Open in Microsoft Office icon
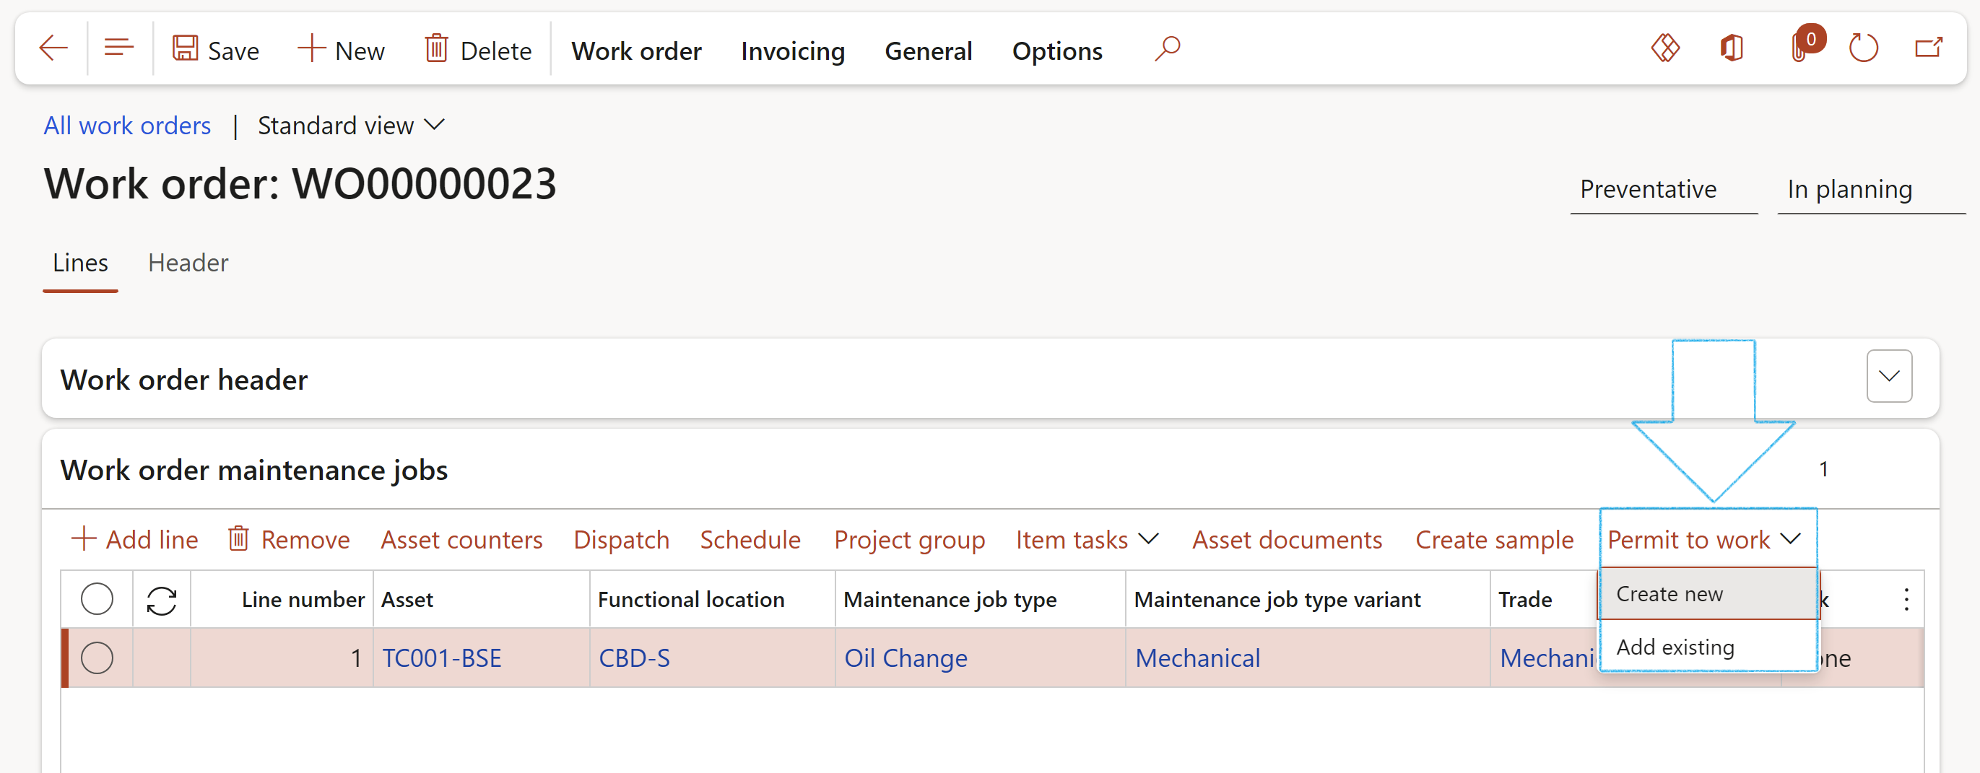This screenshot has width=1980, height=773. (x=1731, y=49)
